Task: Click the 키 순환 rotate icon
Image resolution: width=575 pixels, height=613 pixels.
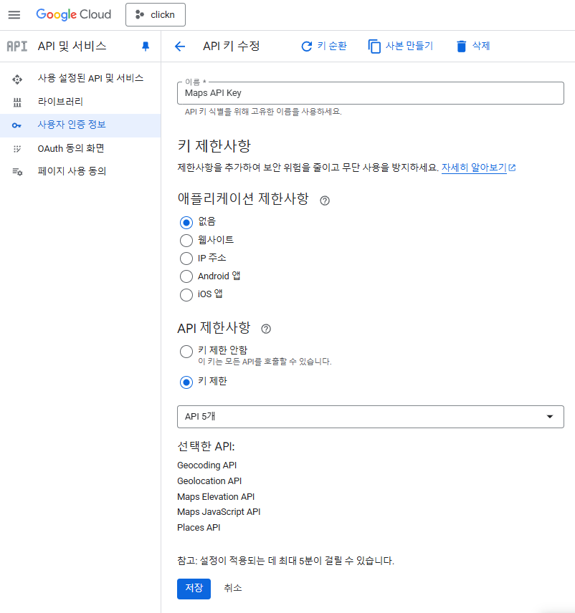Action: click(306, 47)
